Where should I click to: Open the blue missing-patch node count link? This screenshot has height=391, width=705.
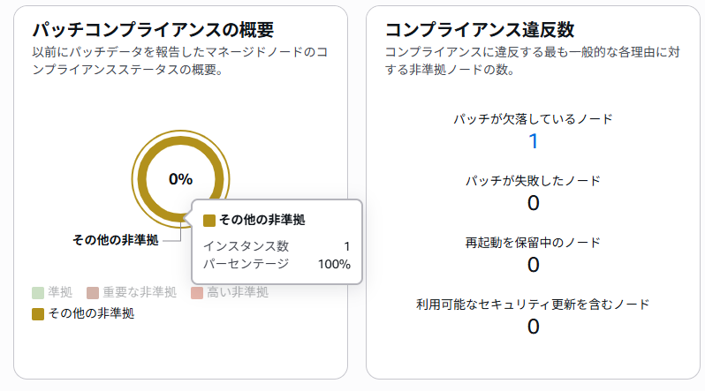pos(533,141)
